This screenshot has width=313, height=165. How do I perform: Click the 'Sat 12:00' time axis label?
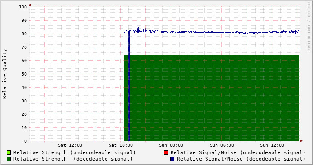[70, 145]
